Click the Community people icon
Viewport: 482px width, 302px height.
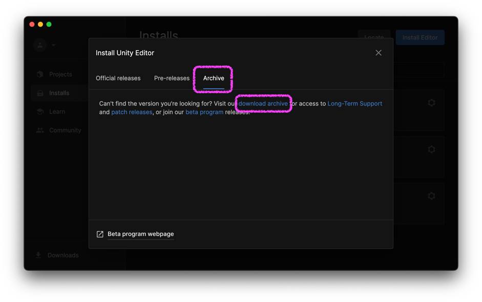click(x=40, y=131)
